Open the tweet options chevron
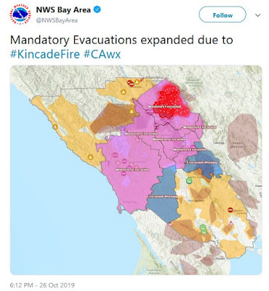The height and width of the screenshot is (291, 269). (x=258, y=15)
